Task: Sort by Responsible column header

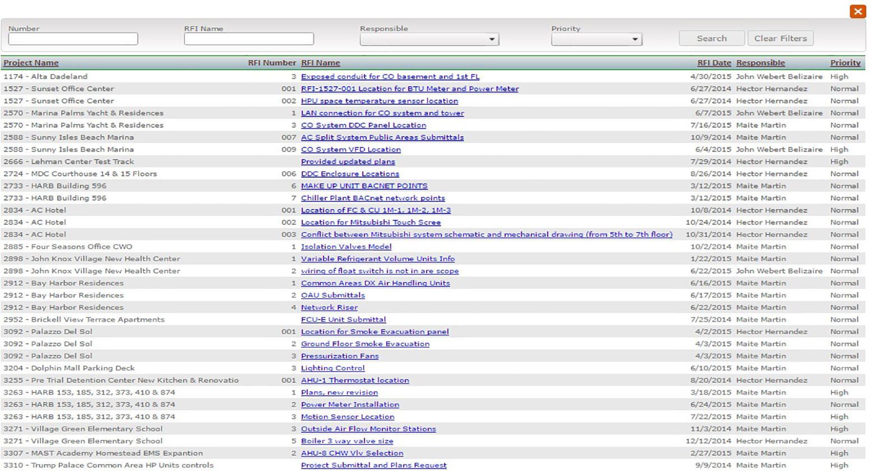Action: (760, 63)
